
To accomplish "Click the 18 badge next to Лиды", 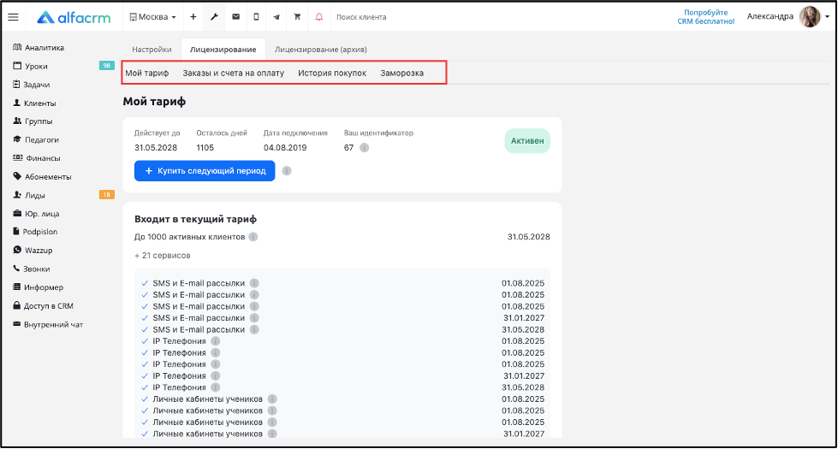I will [x=106, y=195].
